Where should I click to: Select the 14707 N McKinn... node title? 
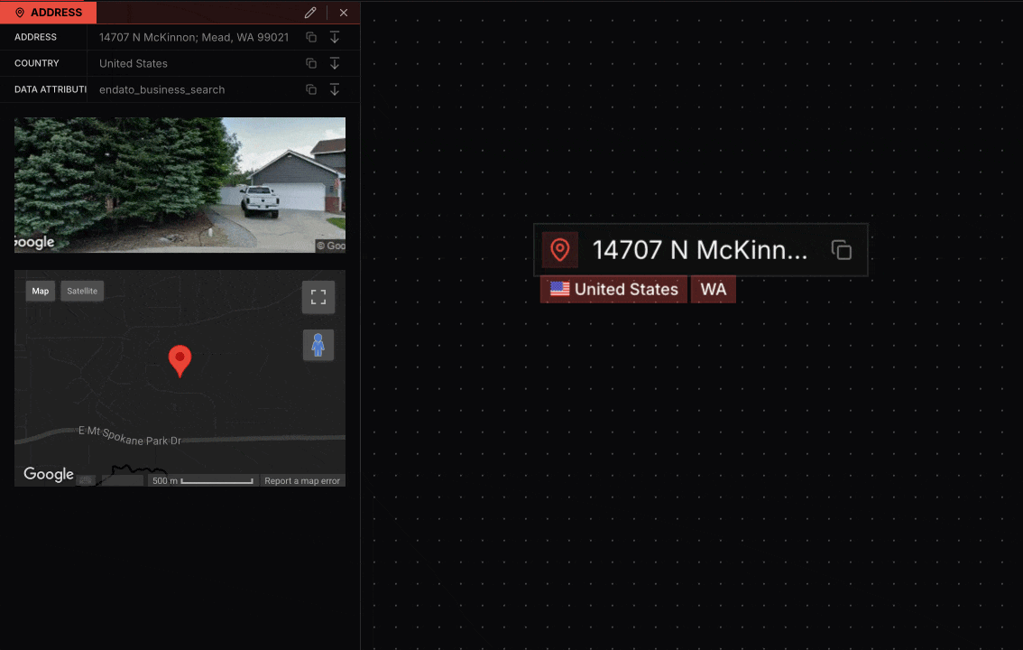(699, 250)
